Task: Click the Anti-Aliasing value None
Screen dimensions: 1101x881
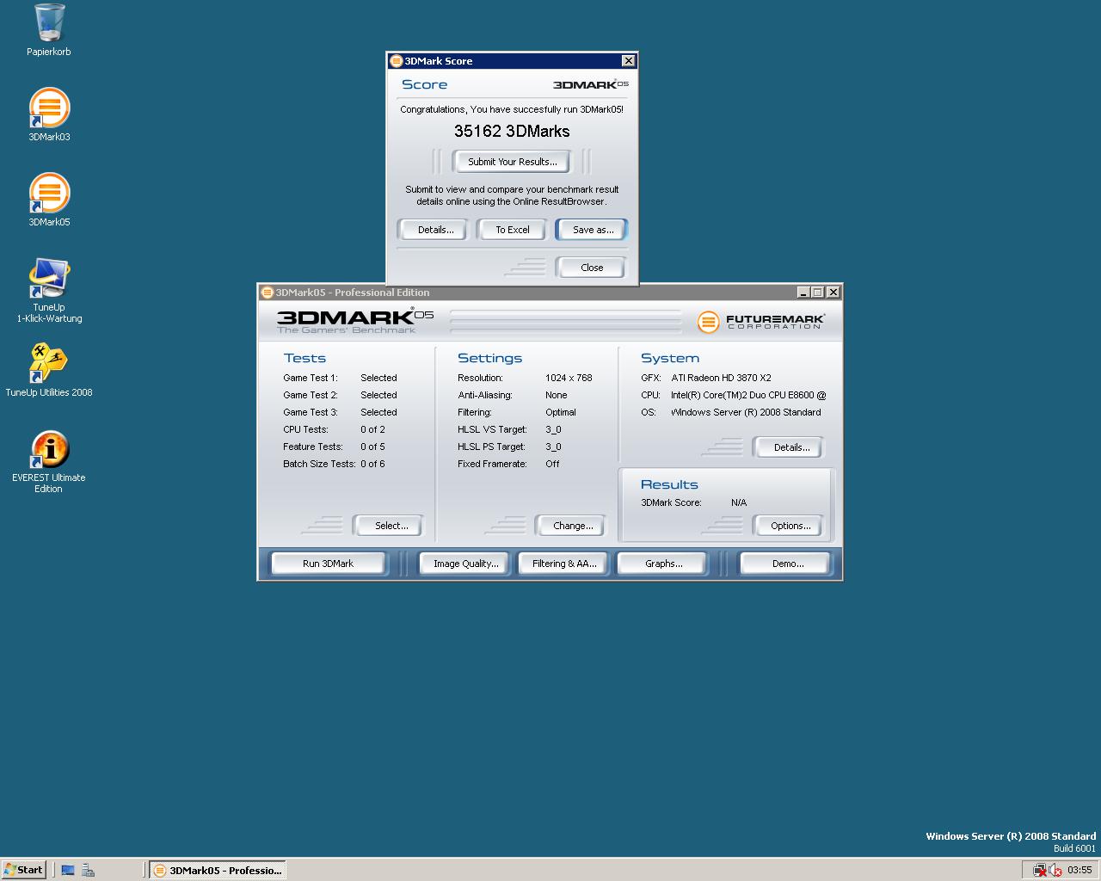Action: (556, 395)
